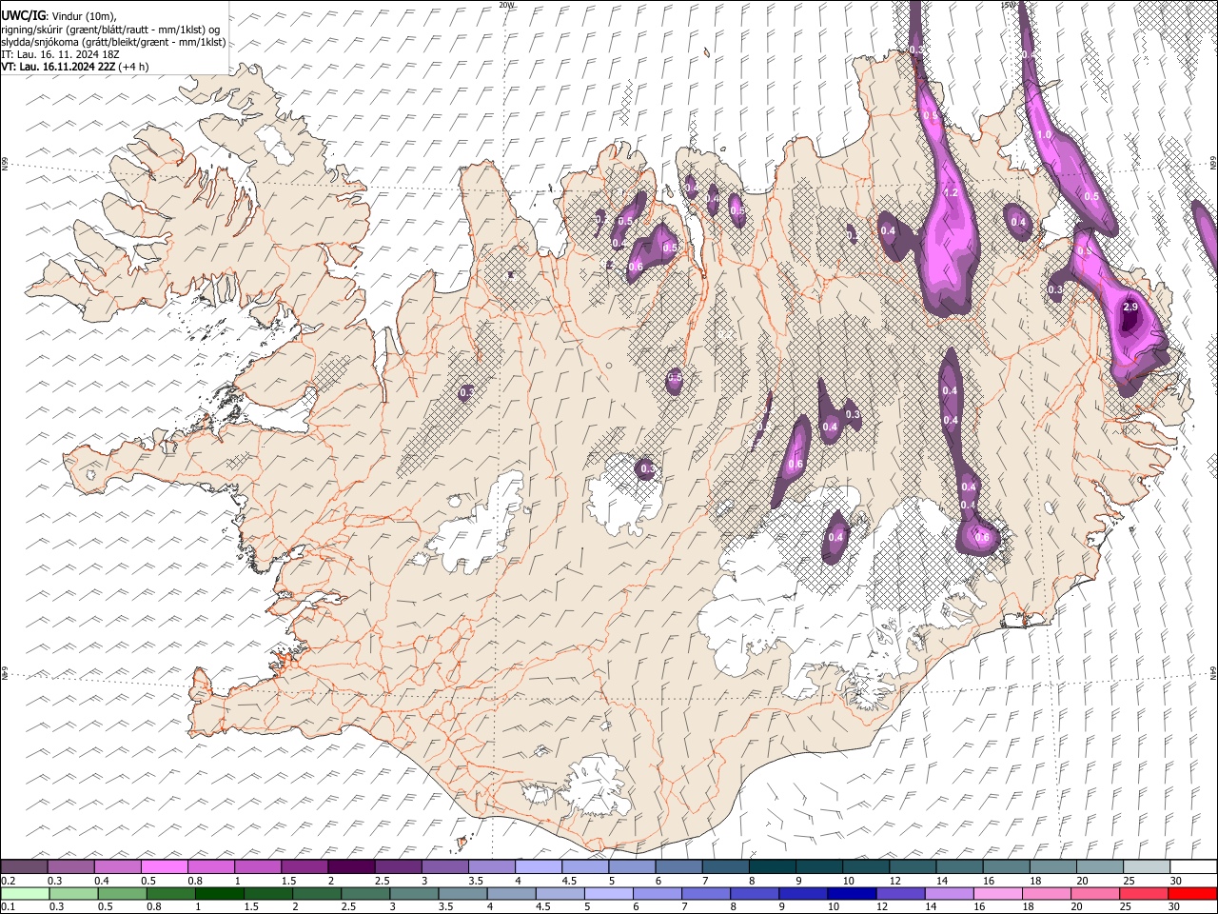Select the 'IT: Lau. 16. 11. 2024 18Z' line
Viewport: 1218px width, 914px height.
(x=60, y=54)
